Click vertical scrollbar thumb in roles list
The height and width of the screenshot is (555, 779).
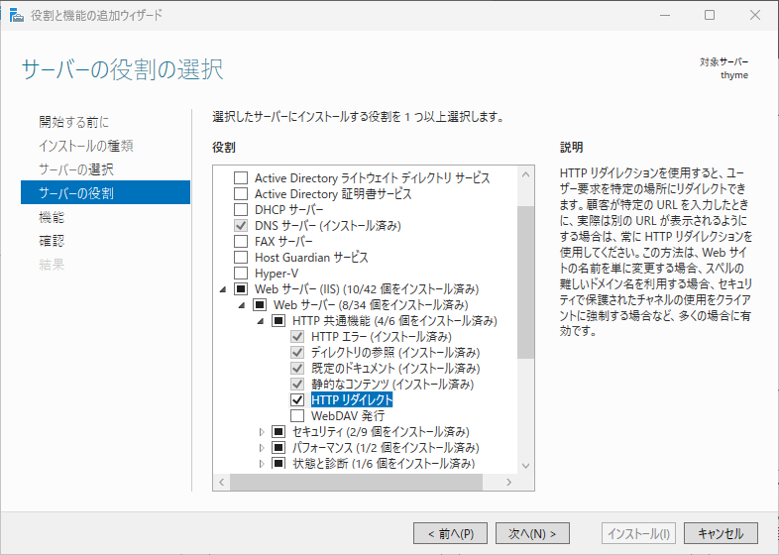(525, 282)
